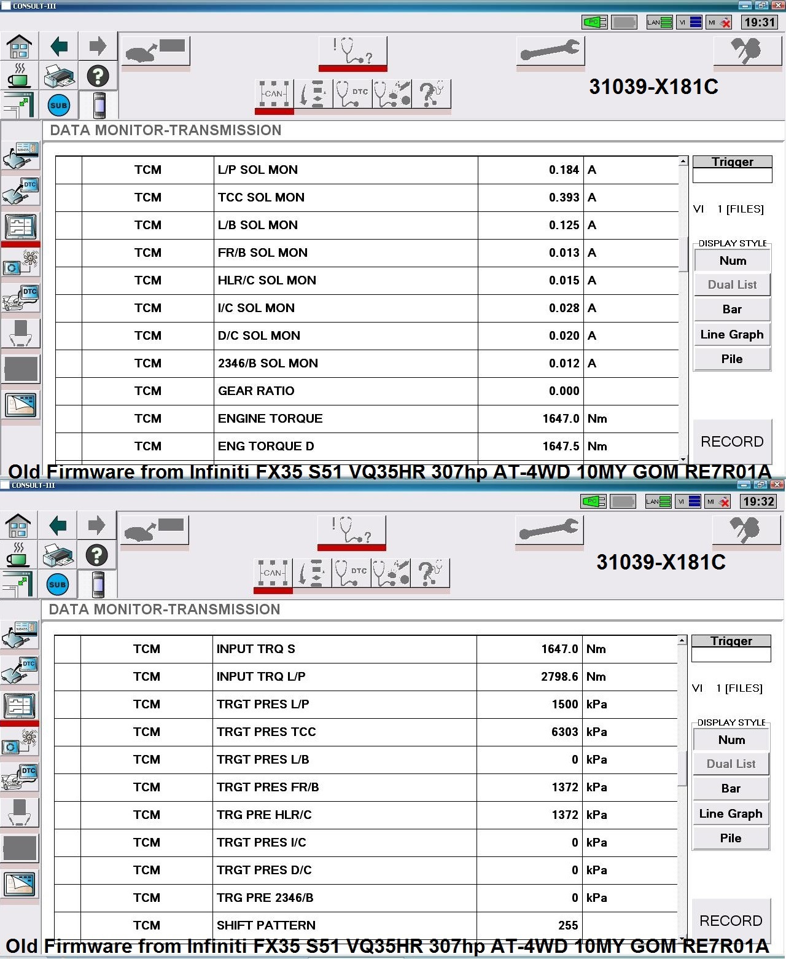Viewport: 786px width, 959px height.
Task: Select the GEAR RATIO row
Action: coord(367,391)
